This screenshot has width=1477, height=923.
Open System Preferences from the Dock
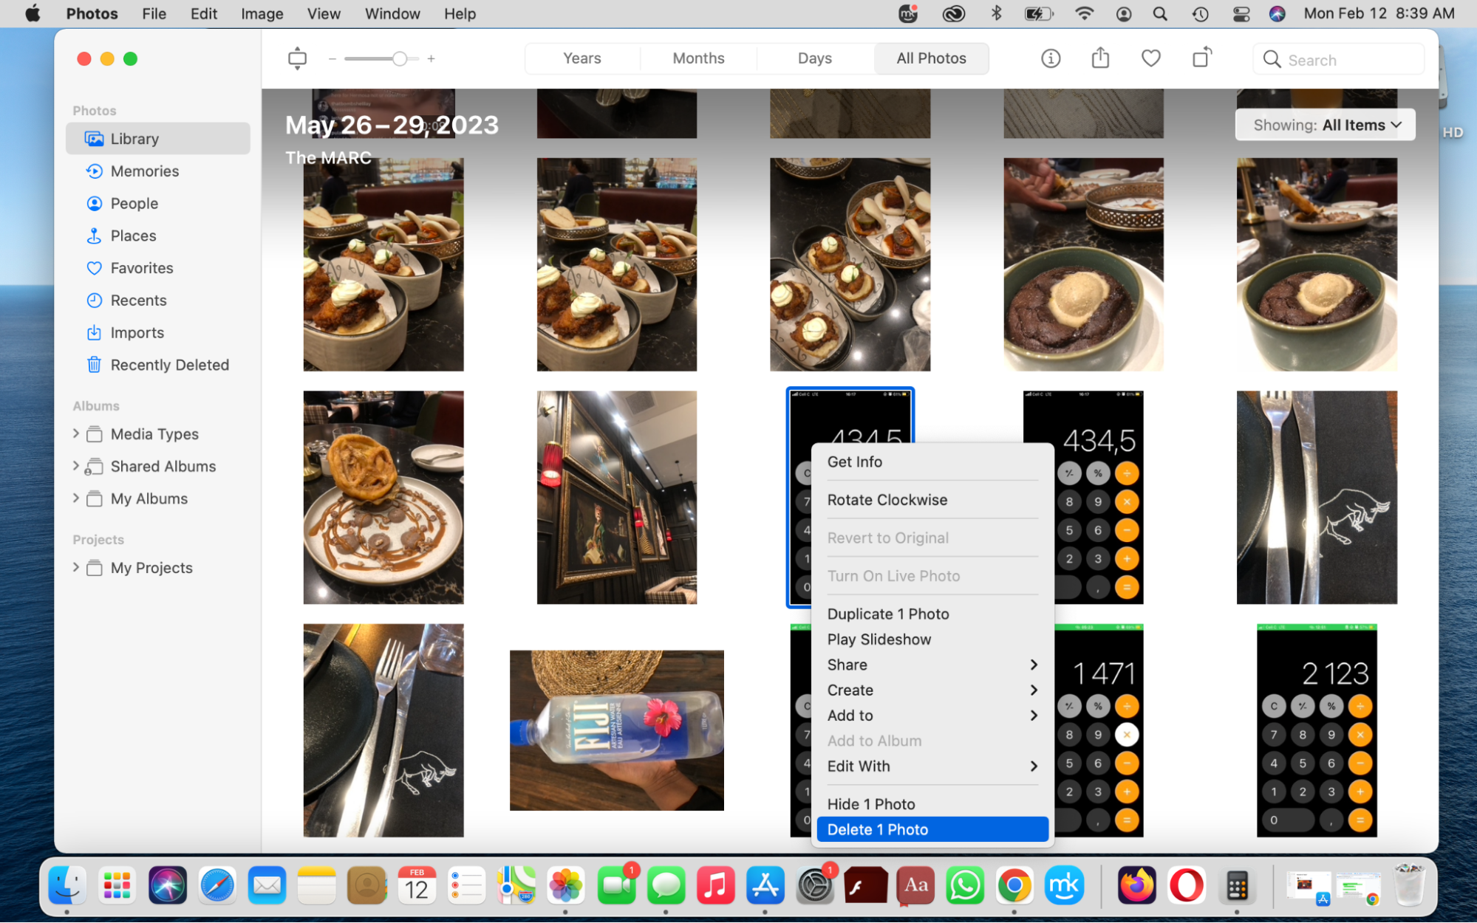pos(815,885)
